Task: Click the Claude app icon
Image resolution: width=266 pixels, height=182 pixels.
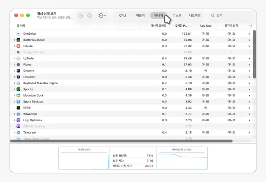Action: [x=18, y=46]
